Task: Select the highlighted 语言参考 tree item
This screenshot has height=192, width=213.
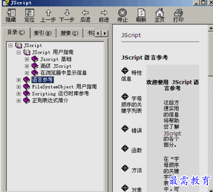Action: (43, 80)
